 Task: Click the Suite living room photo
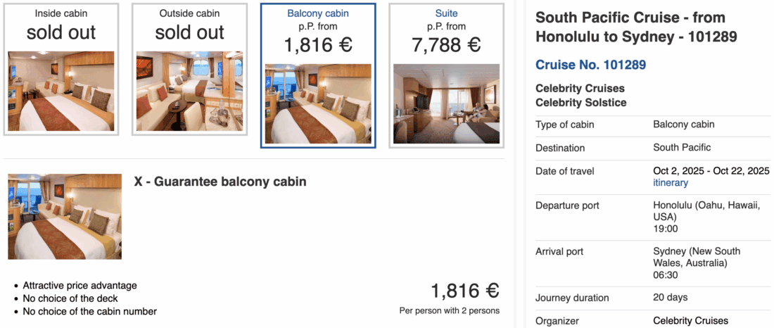446,103
